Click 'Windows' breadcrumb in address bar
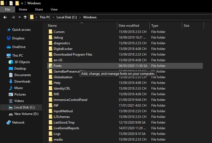Viewport: 212px width, 143px height. 90,17
